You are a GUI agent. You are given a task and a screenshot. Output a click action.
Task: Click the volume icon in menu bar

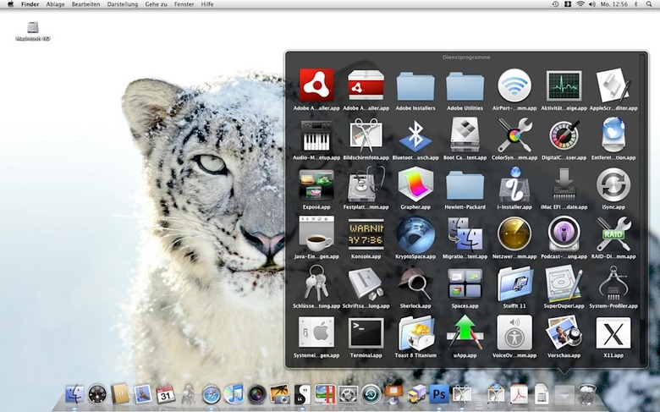tap(591, 4)
